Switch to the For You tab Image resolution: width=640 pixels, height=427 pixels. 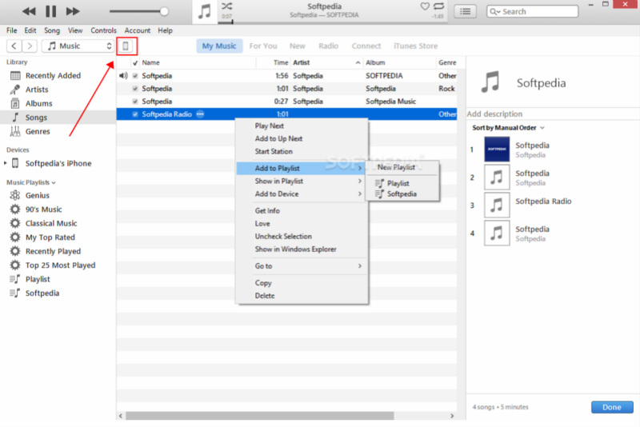point(263,46)
